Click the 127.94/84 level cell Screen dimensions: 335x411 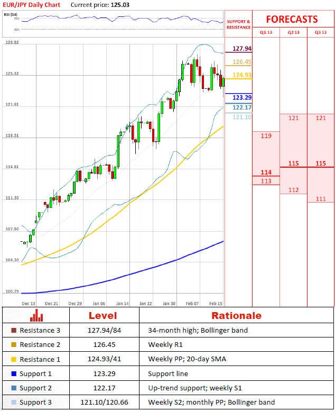point(104,330)
